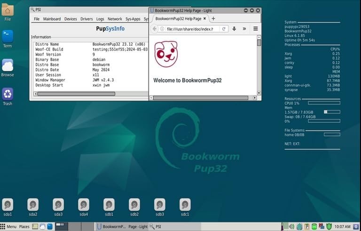Screen dimensions: 361x231
Task: Click the 'Distro Name' row in PSI
Action: coord(91,44)
